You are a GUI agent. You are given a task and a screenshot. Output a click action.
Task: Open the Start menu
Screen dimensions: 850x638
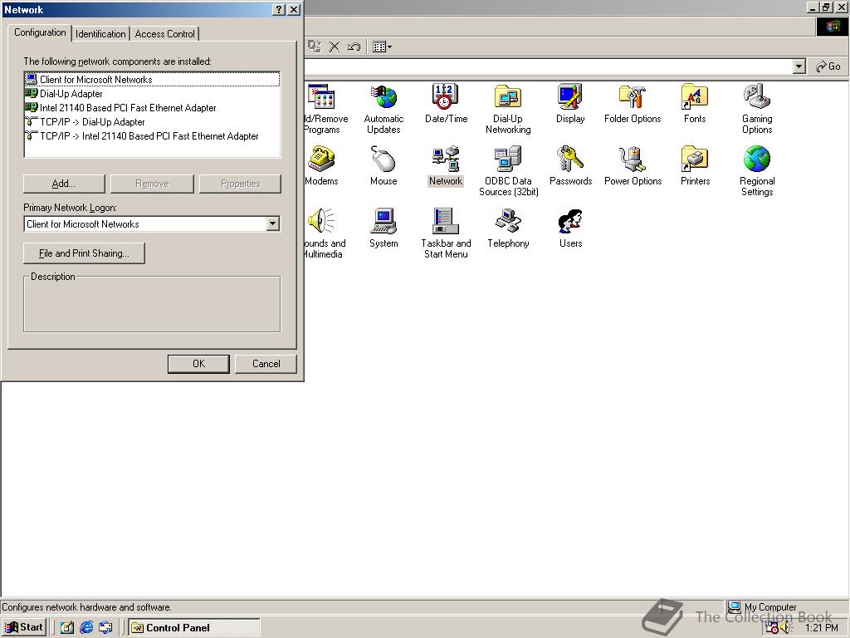coord(24,627)
